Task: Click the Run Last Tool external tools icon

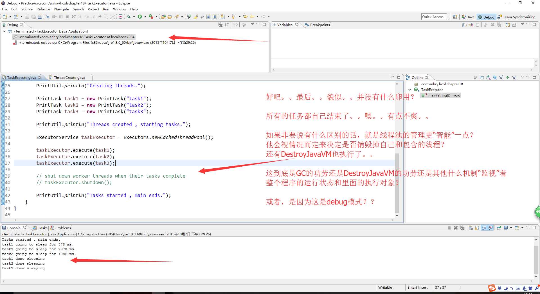Action: [x=151, y=17]
